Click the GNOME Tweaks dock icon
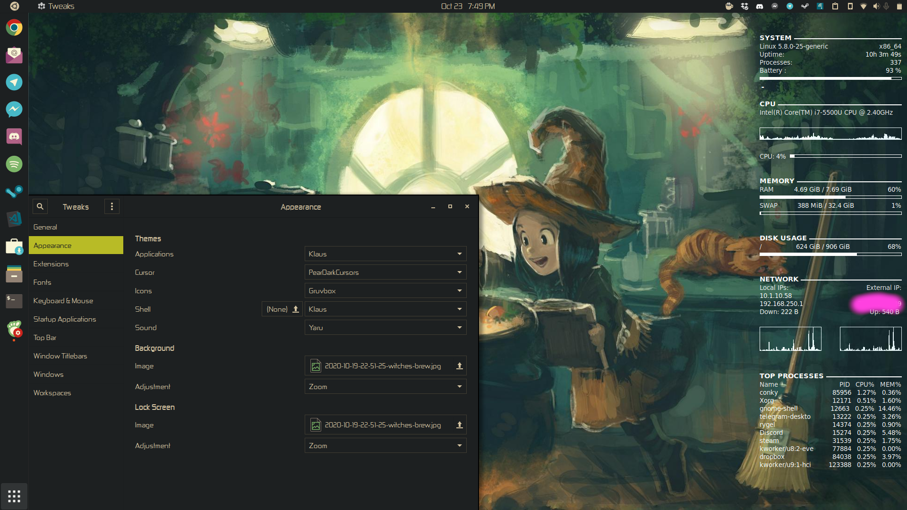The width and height of the screenshot is (907, 510). pyautogui.click(x=14, y=329)
